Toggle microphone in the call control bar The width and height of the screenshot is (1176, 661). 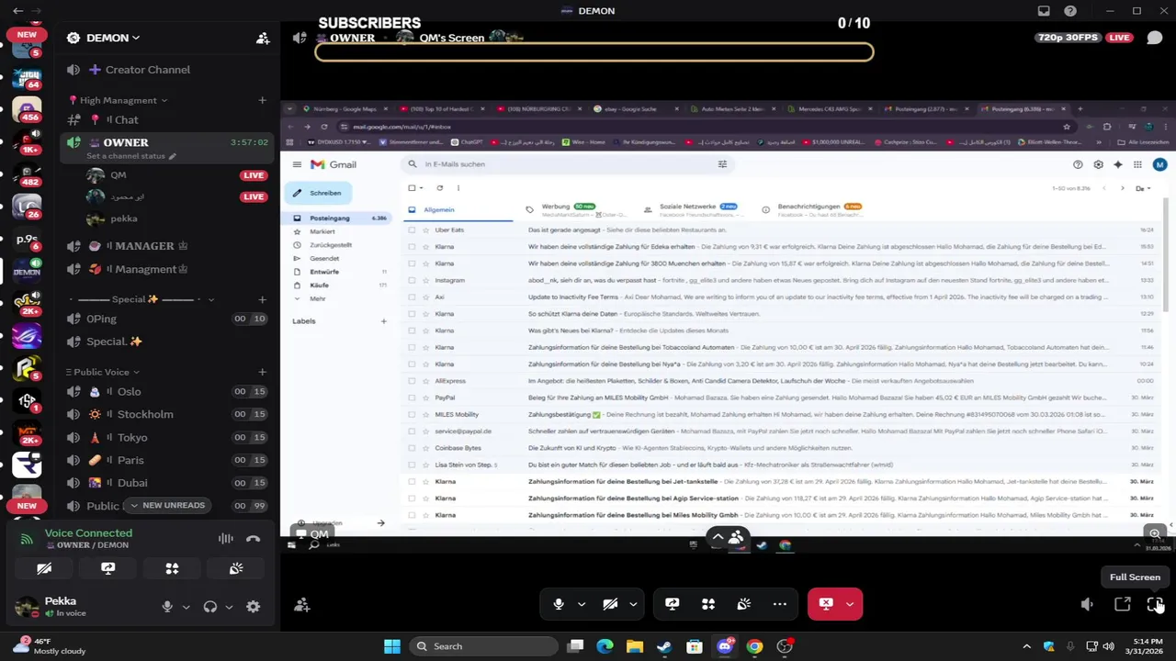click(559, 604)
